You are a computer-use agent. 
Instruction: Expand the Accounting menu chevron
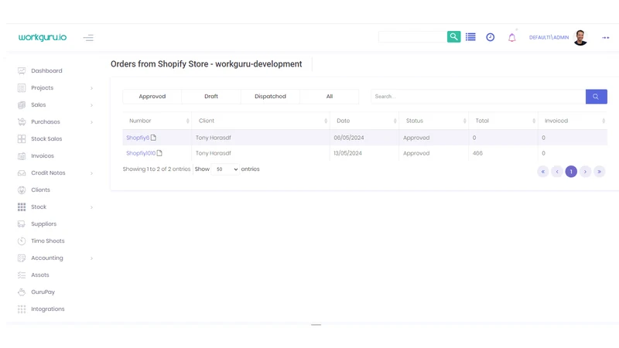[x=91, y=258]
